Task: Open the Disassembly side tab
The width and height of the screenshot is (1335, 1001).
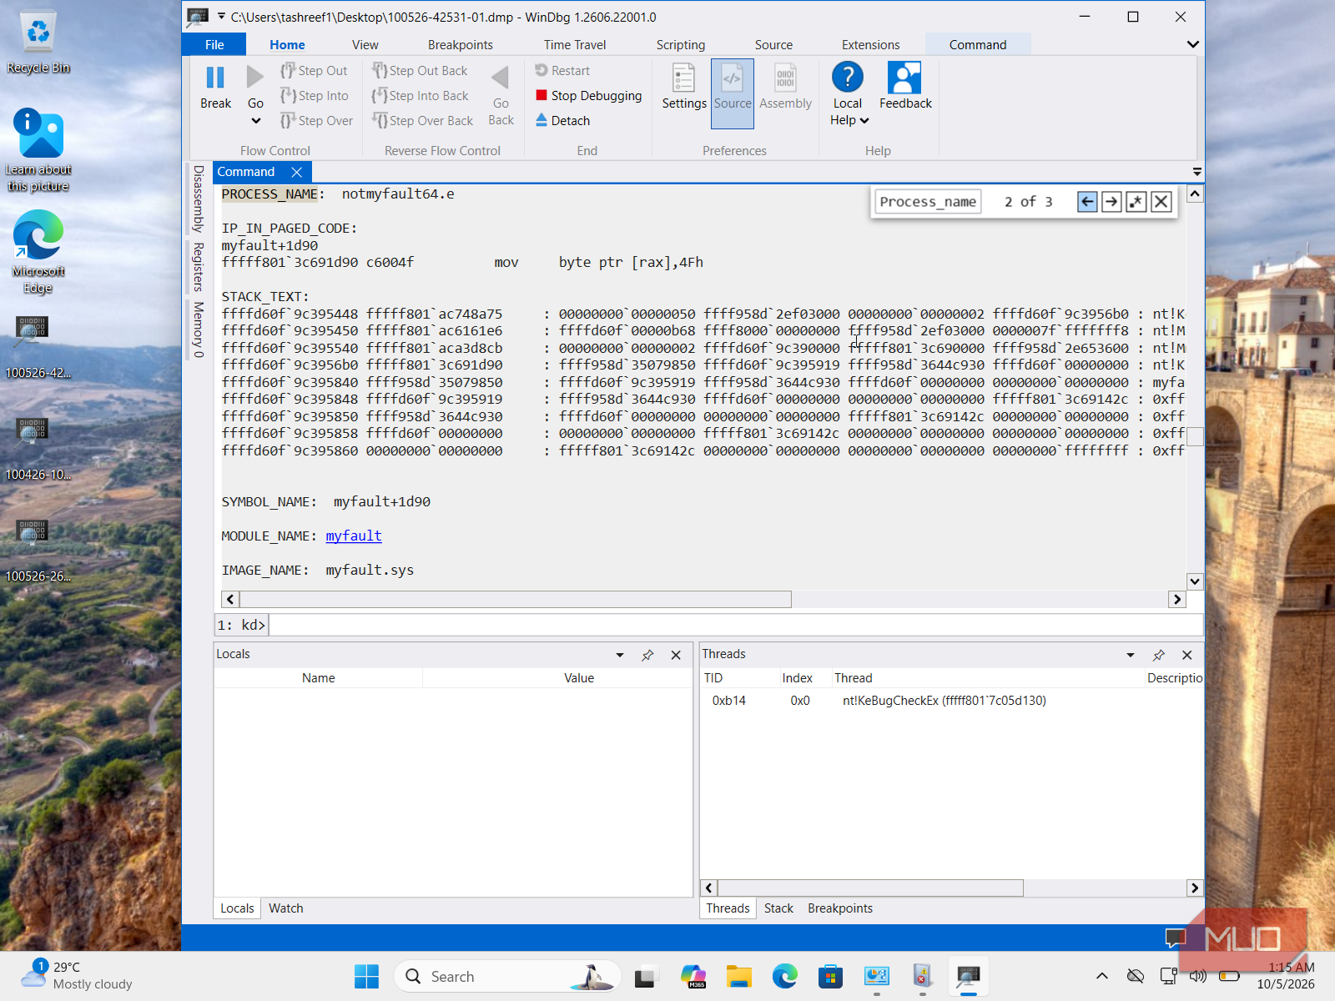Action: 199,199
